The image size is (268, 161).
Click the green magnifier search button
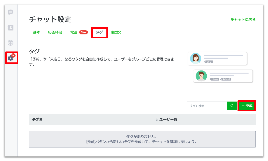point(232,106)
